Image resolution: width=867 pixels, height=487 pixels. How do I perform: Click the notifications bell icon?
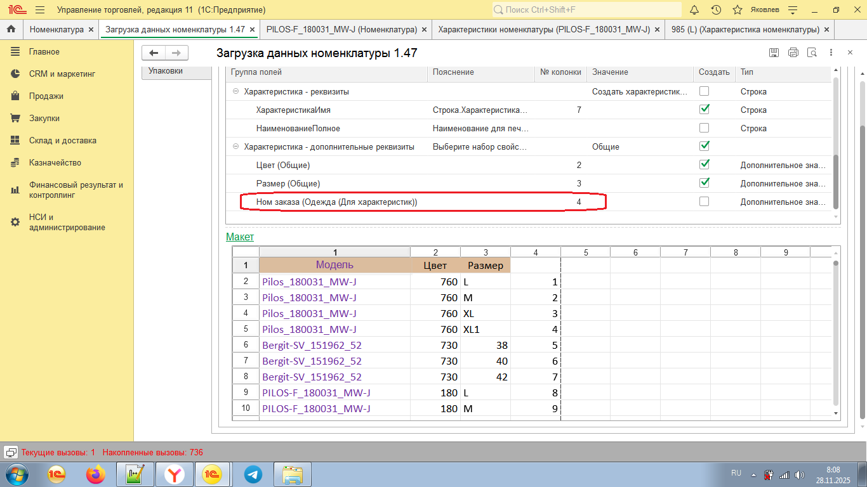click(x=694, y=10)
